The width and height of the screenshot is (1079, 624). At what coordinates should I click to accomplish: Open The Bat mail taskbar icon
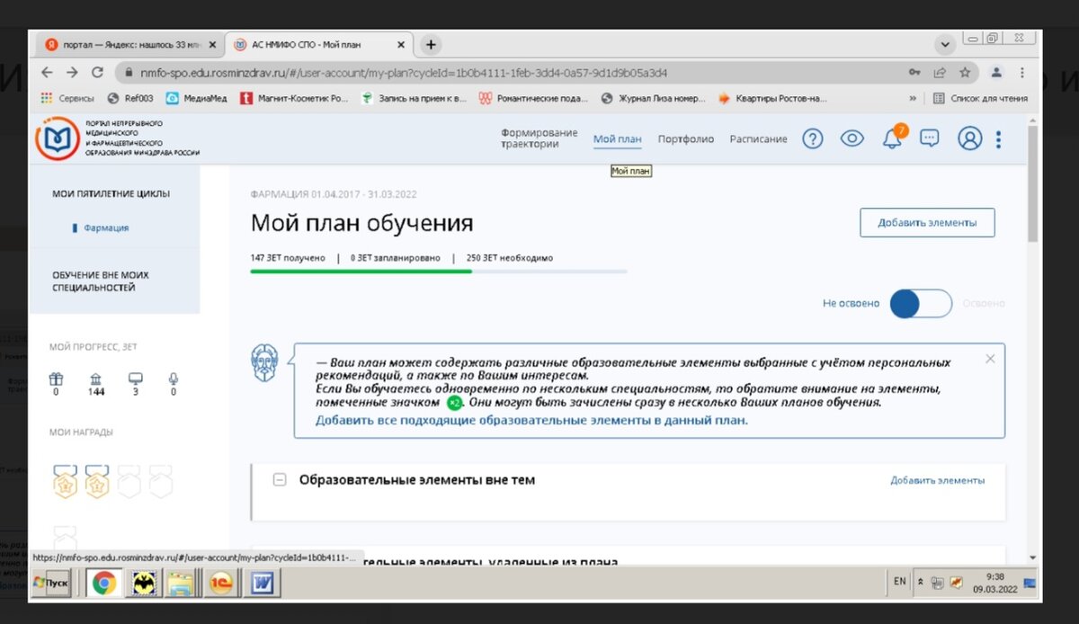[144, 584]
